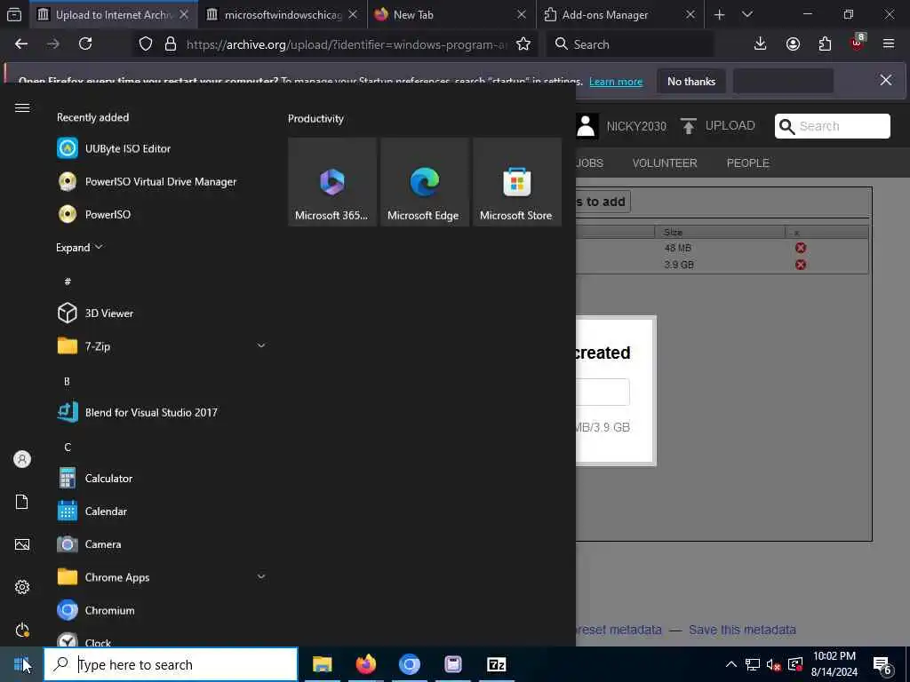This screenshot has height=682, width=910.
Task: Open user account icon in Start sidebar
Action: (x=22, y=459)
